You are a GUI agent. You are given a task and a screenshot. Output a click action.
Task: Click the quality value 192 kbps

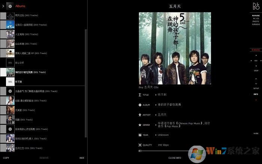[163, 145]
